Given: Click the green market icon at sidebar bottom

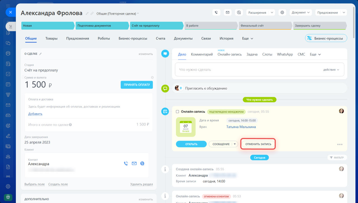Looking at the screenshot, I should point(8,197).
